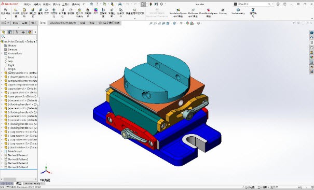Image resolution: width=314 pixels, height=190 pixels.
Task: Launch the DriveWorksXpress wizard
Action: coord(208,13)
